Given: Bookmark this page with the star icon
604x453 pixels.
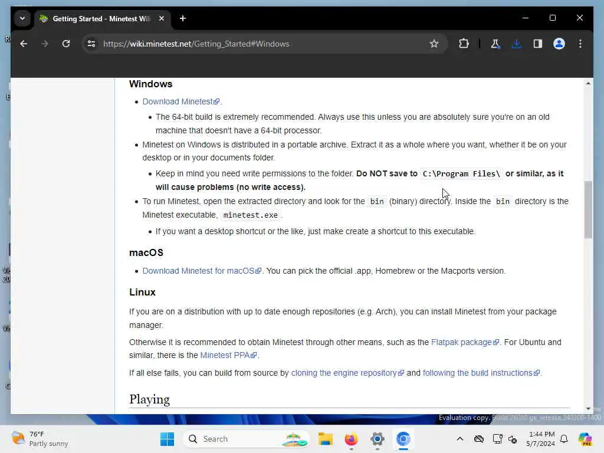Looking at the screenshot, I should tap(434, 44).
